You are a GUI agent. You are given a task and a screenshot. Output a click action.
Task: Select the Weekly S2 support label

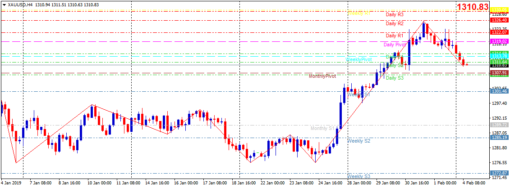point(359,141)
